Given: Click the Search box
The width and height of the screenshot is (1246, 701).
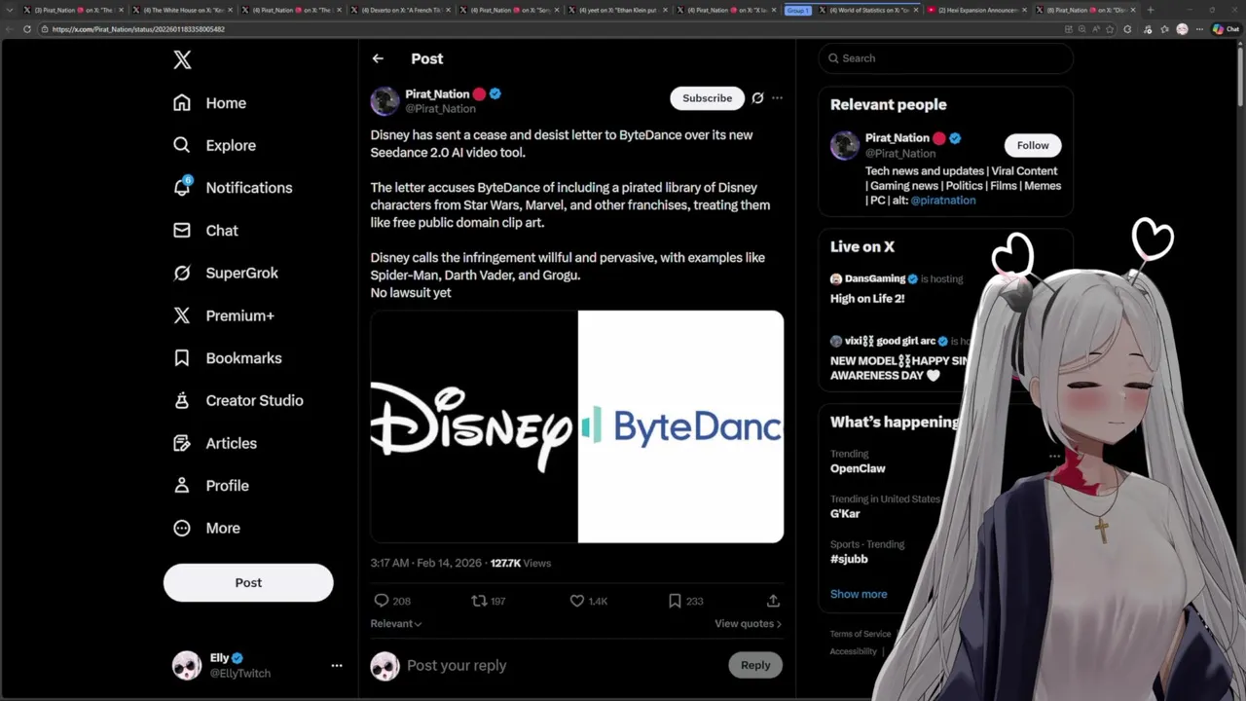Looking at the screenshot, I should [x=946, y=58].
